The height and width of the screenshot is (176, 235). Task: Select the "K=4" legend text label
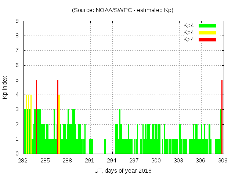[x=189, y=33]
